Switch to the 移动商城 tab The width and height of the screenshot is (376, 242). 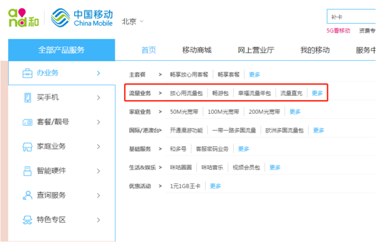pos(197,50)
